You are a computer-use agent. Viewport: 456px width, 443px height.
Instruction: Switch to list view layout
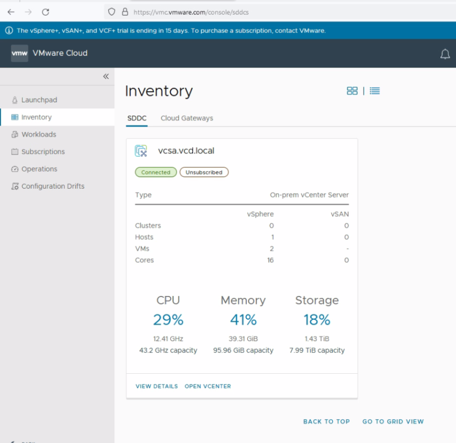point(374,91)
